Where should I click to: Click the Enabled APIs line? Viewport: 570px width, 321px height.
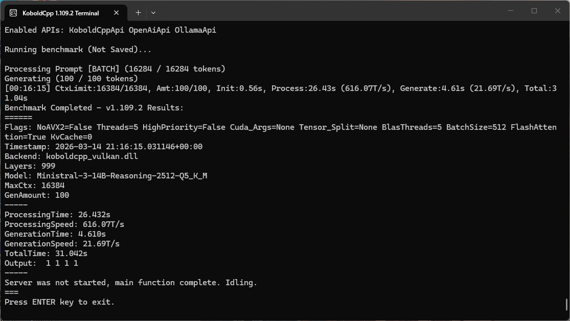(110, 30)
